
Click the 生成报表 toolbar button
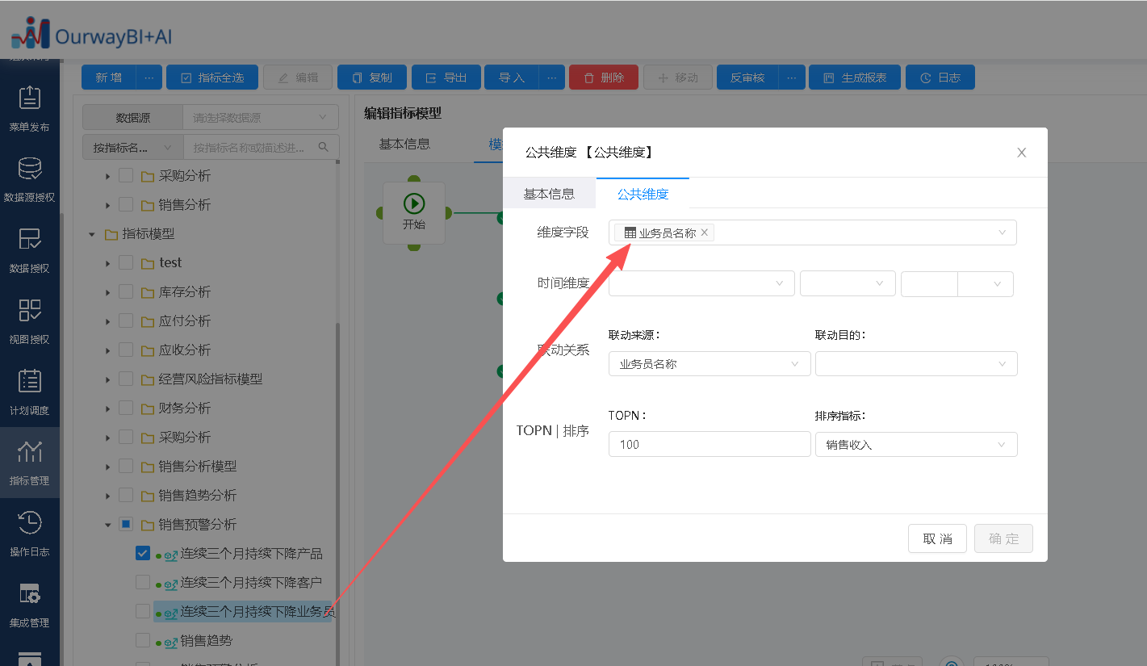point(855,77)
